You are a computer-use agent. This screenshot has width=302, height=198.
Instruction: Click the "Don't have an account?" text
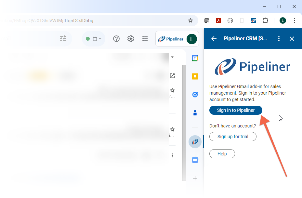[x=232, y=126]
